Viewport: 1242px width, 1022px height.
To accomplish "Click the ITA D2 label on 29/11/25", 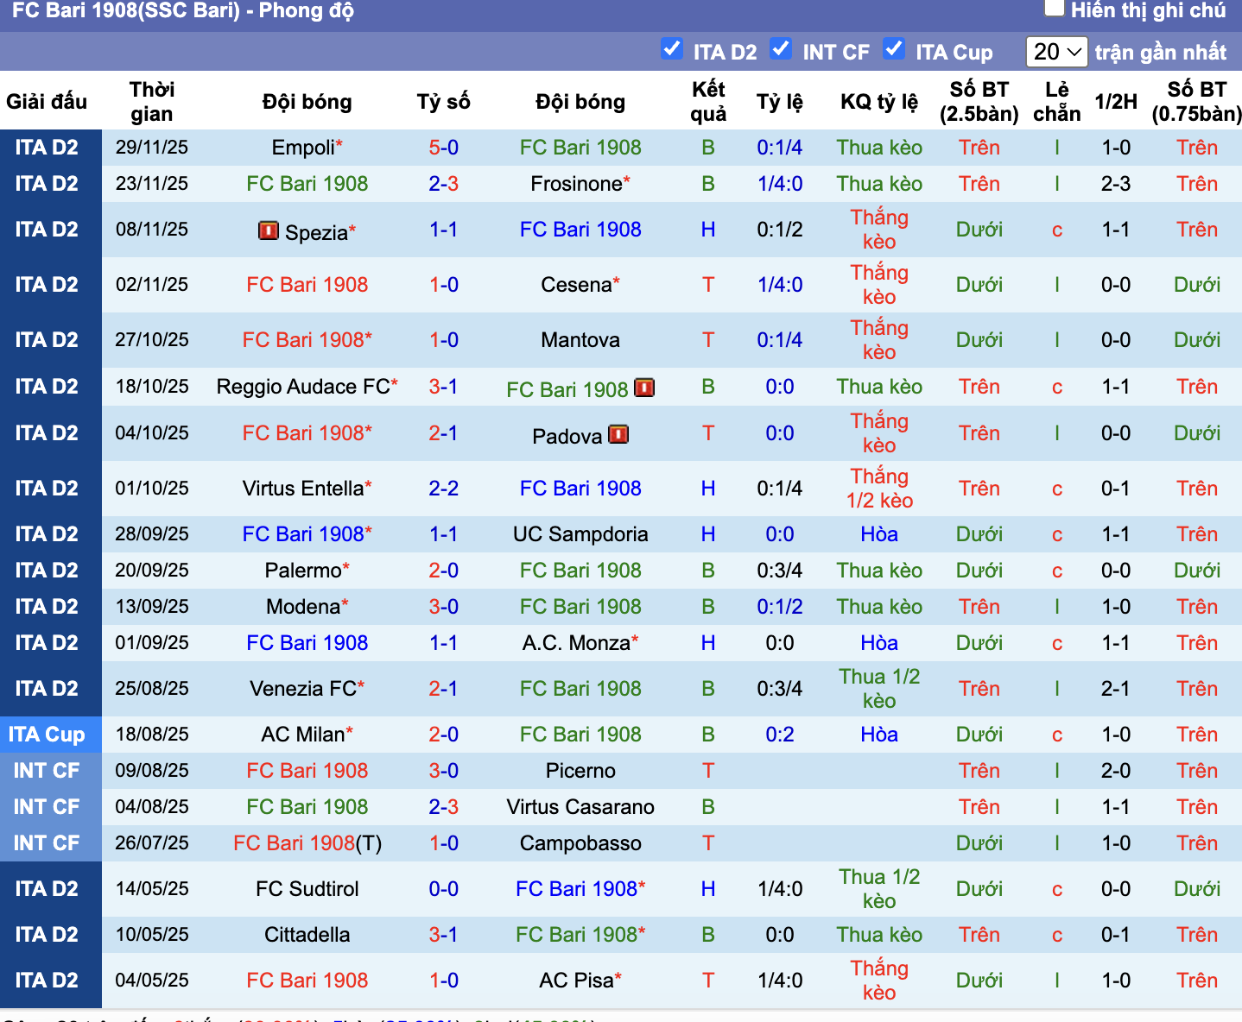I will pos(47,148).
